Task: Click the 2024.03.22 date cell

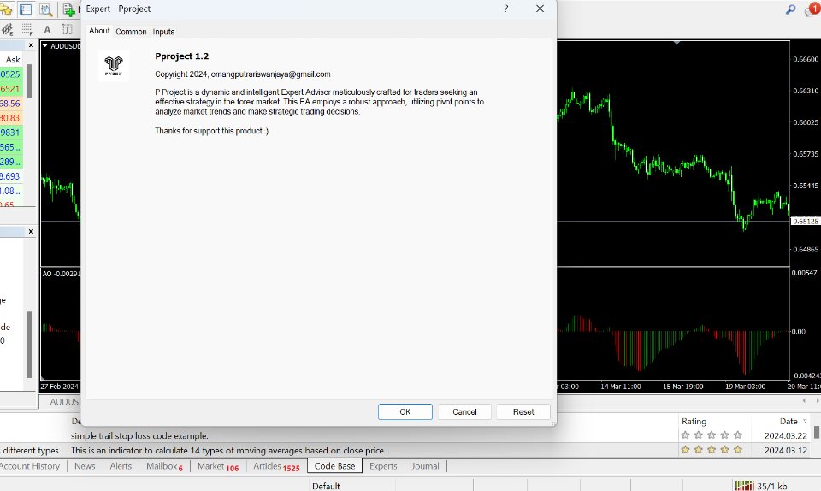Action: click(x=785, y=435)
